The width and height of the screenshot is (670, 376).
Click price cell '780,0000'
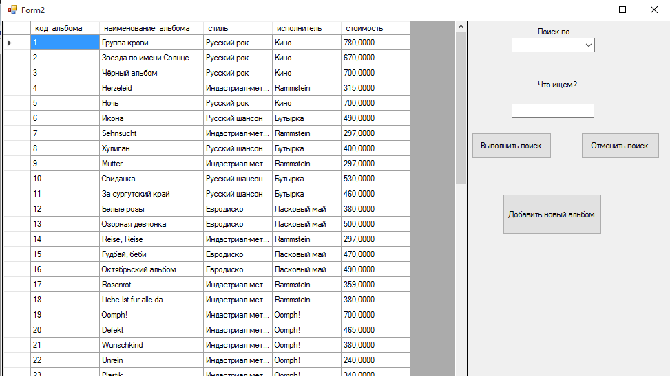coord(375,43)
